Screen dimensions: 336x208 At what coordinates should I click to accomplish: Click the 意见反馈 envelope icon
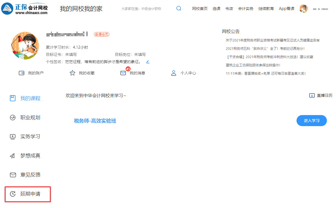[13, 175]
